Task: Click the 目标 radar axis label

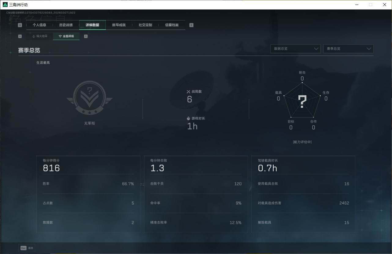Action: point(291,122)
